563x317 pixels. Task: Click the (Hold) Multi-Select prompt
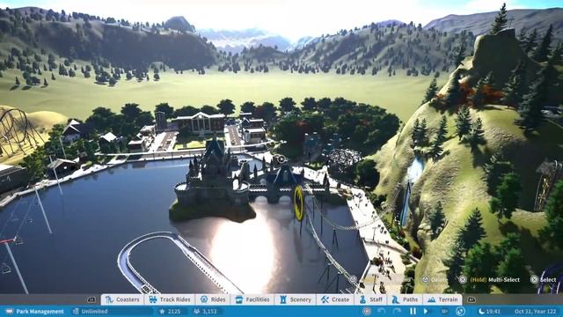489,280
